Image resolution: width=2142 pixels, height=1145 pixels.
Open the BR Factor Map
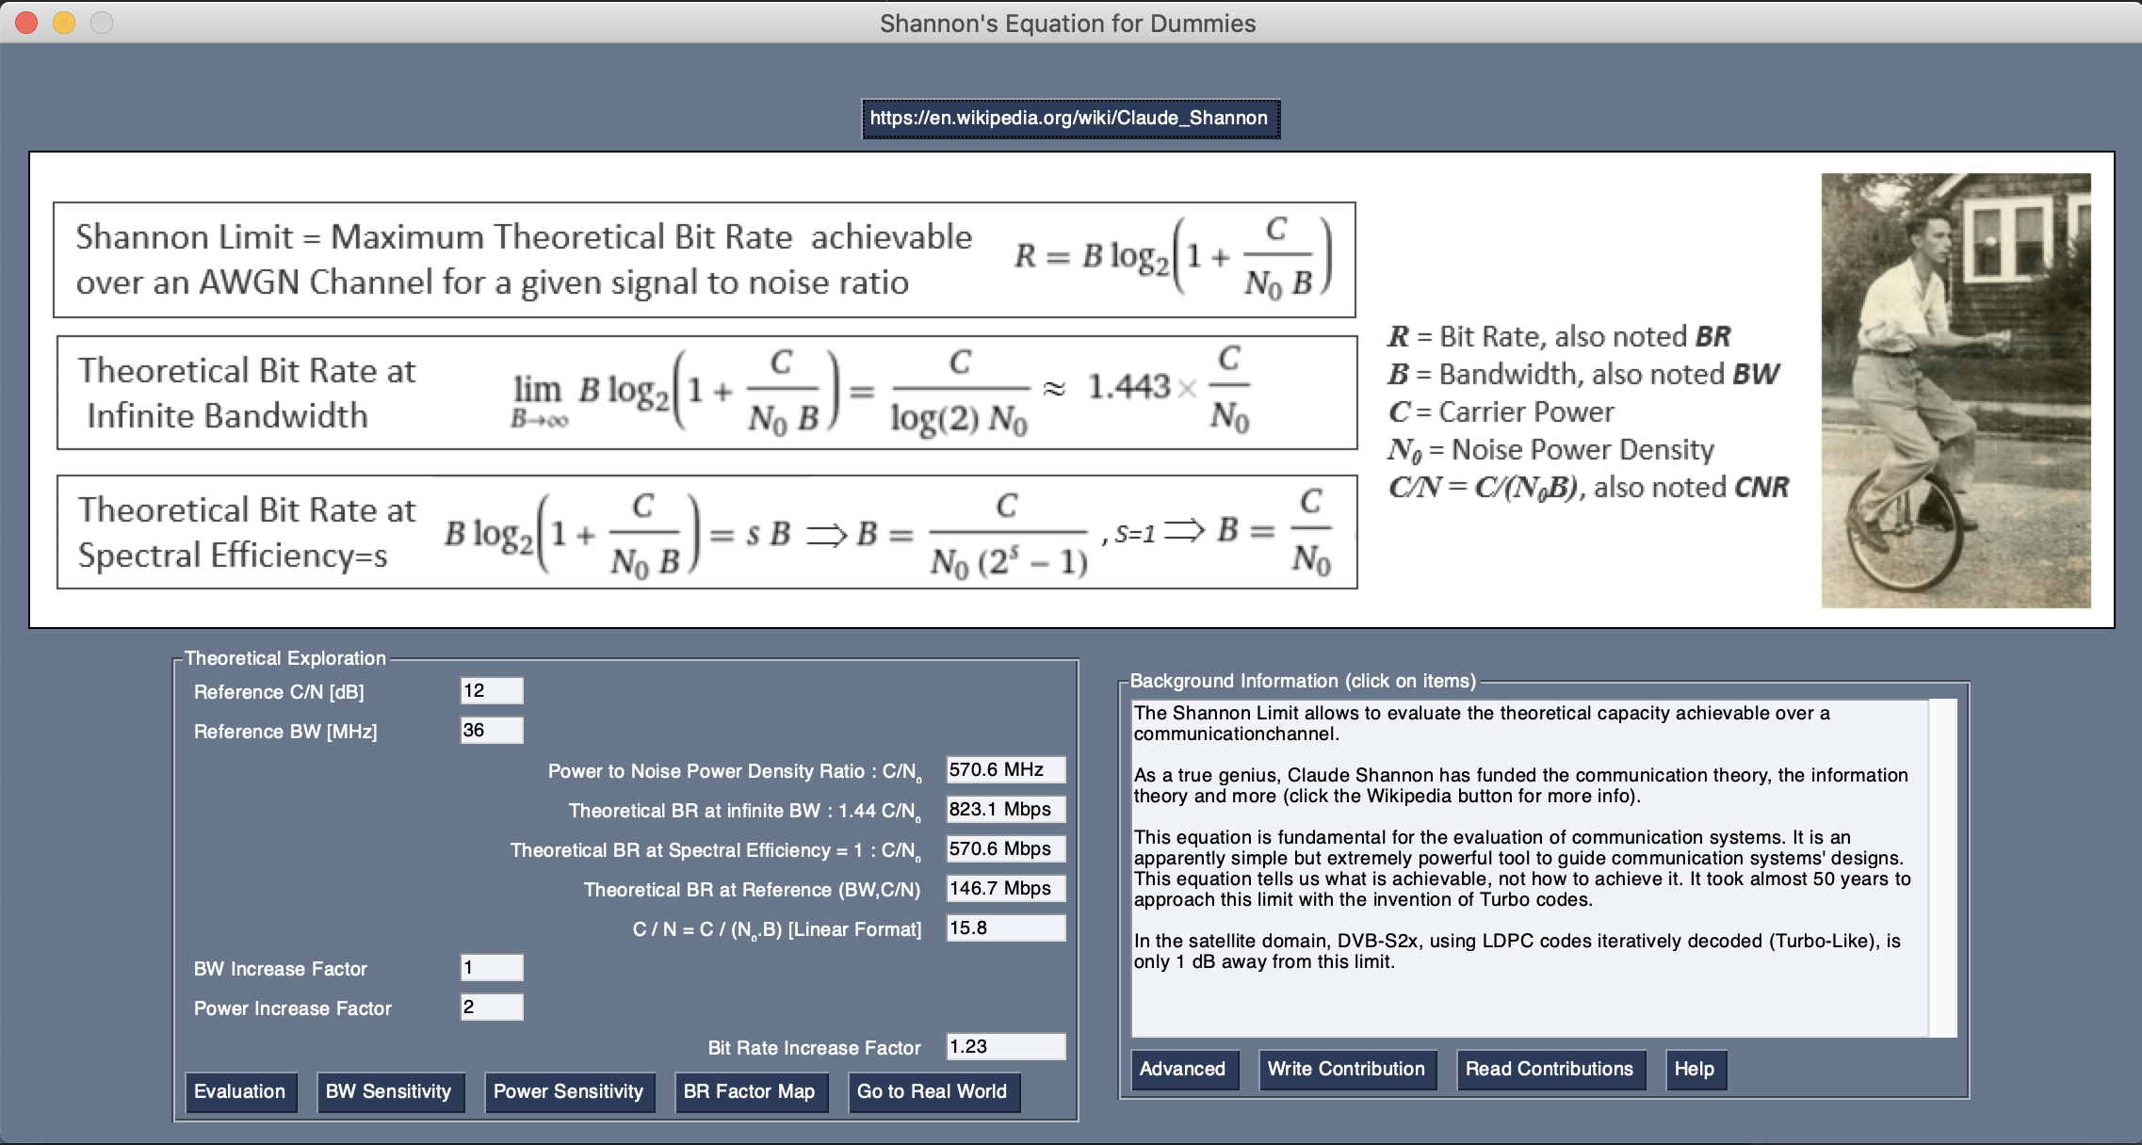tap(752, 1092)
